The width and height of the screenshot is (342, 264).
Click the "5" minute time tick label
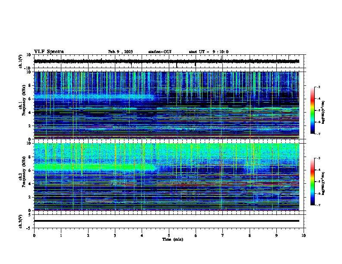[x=169, y=236]
